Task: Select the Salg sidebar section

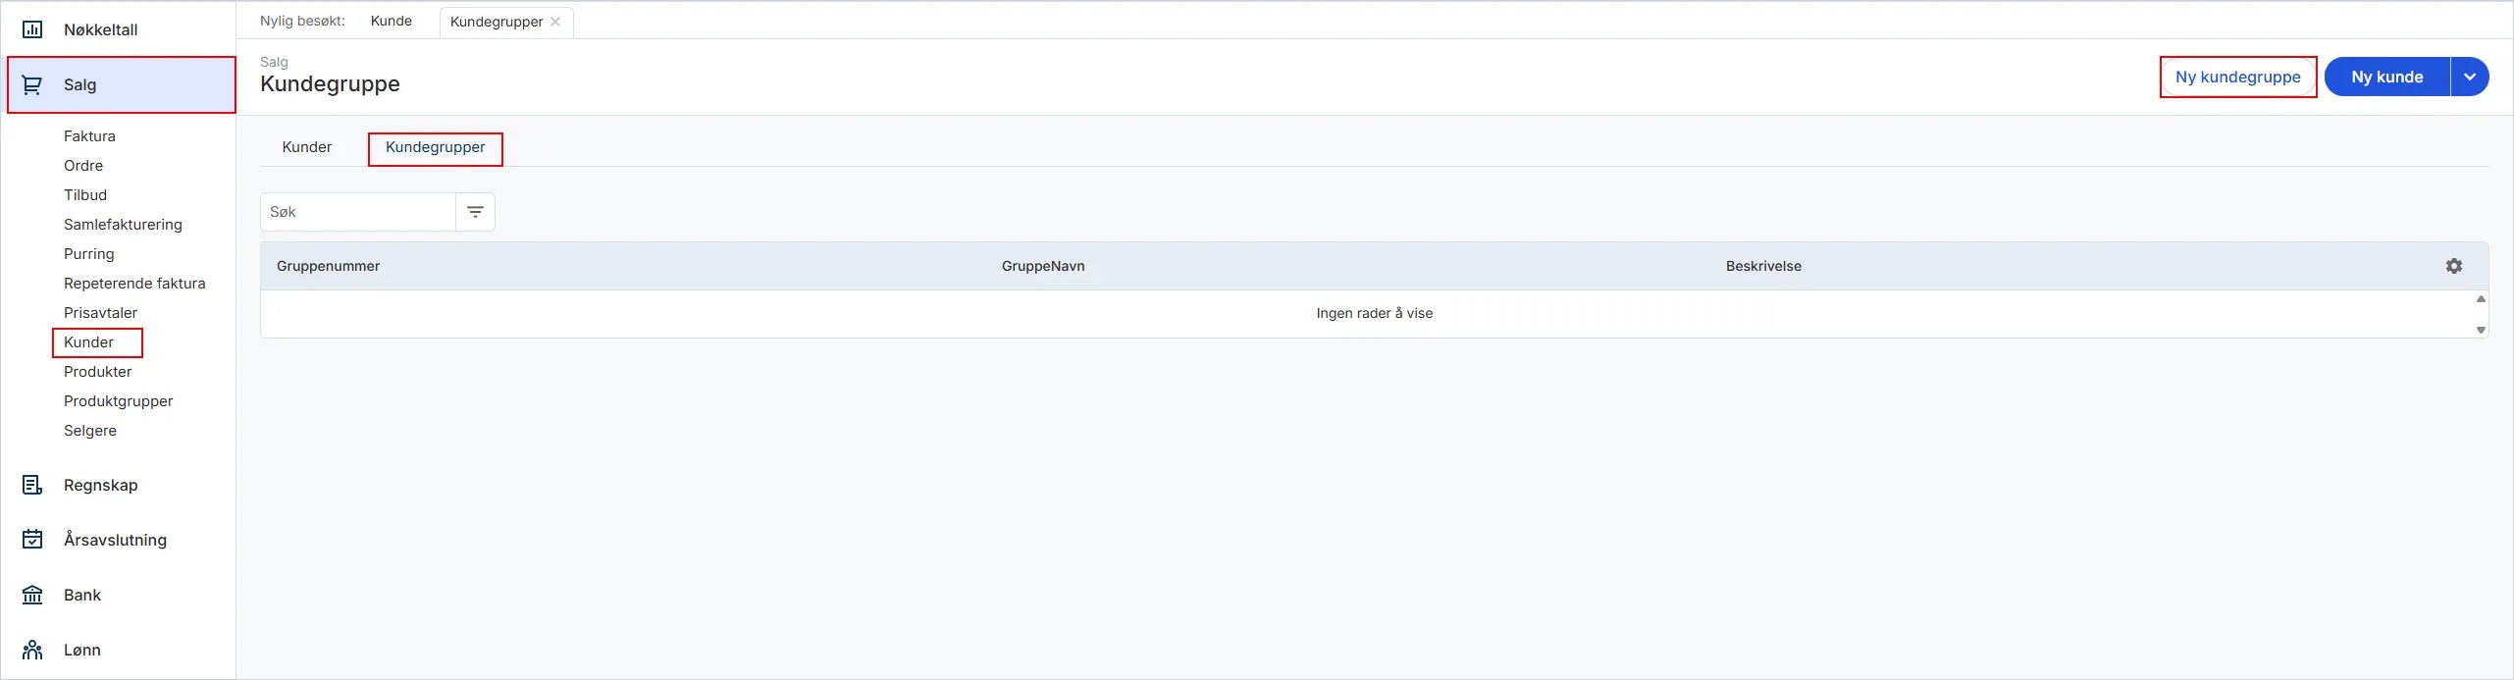Action: coord(122,84)
